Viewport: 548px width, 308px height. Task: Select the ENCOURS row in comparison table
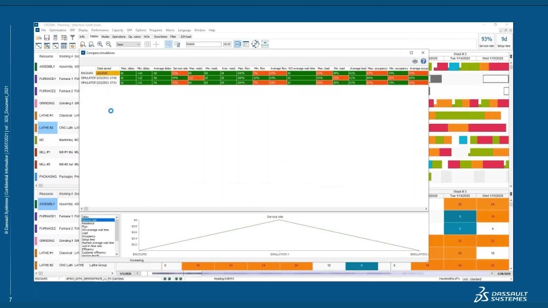255,73
